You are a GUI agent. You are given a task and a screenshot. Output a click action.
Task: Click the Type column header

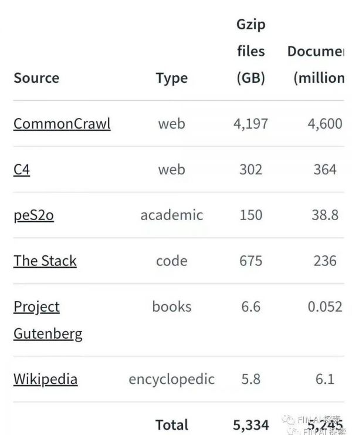coord(172,78)
